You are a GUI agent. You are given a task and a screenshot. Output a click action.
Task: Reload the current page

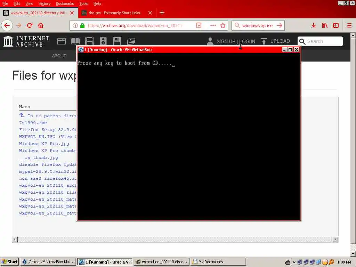pos(30,25)
